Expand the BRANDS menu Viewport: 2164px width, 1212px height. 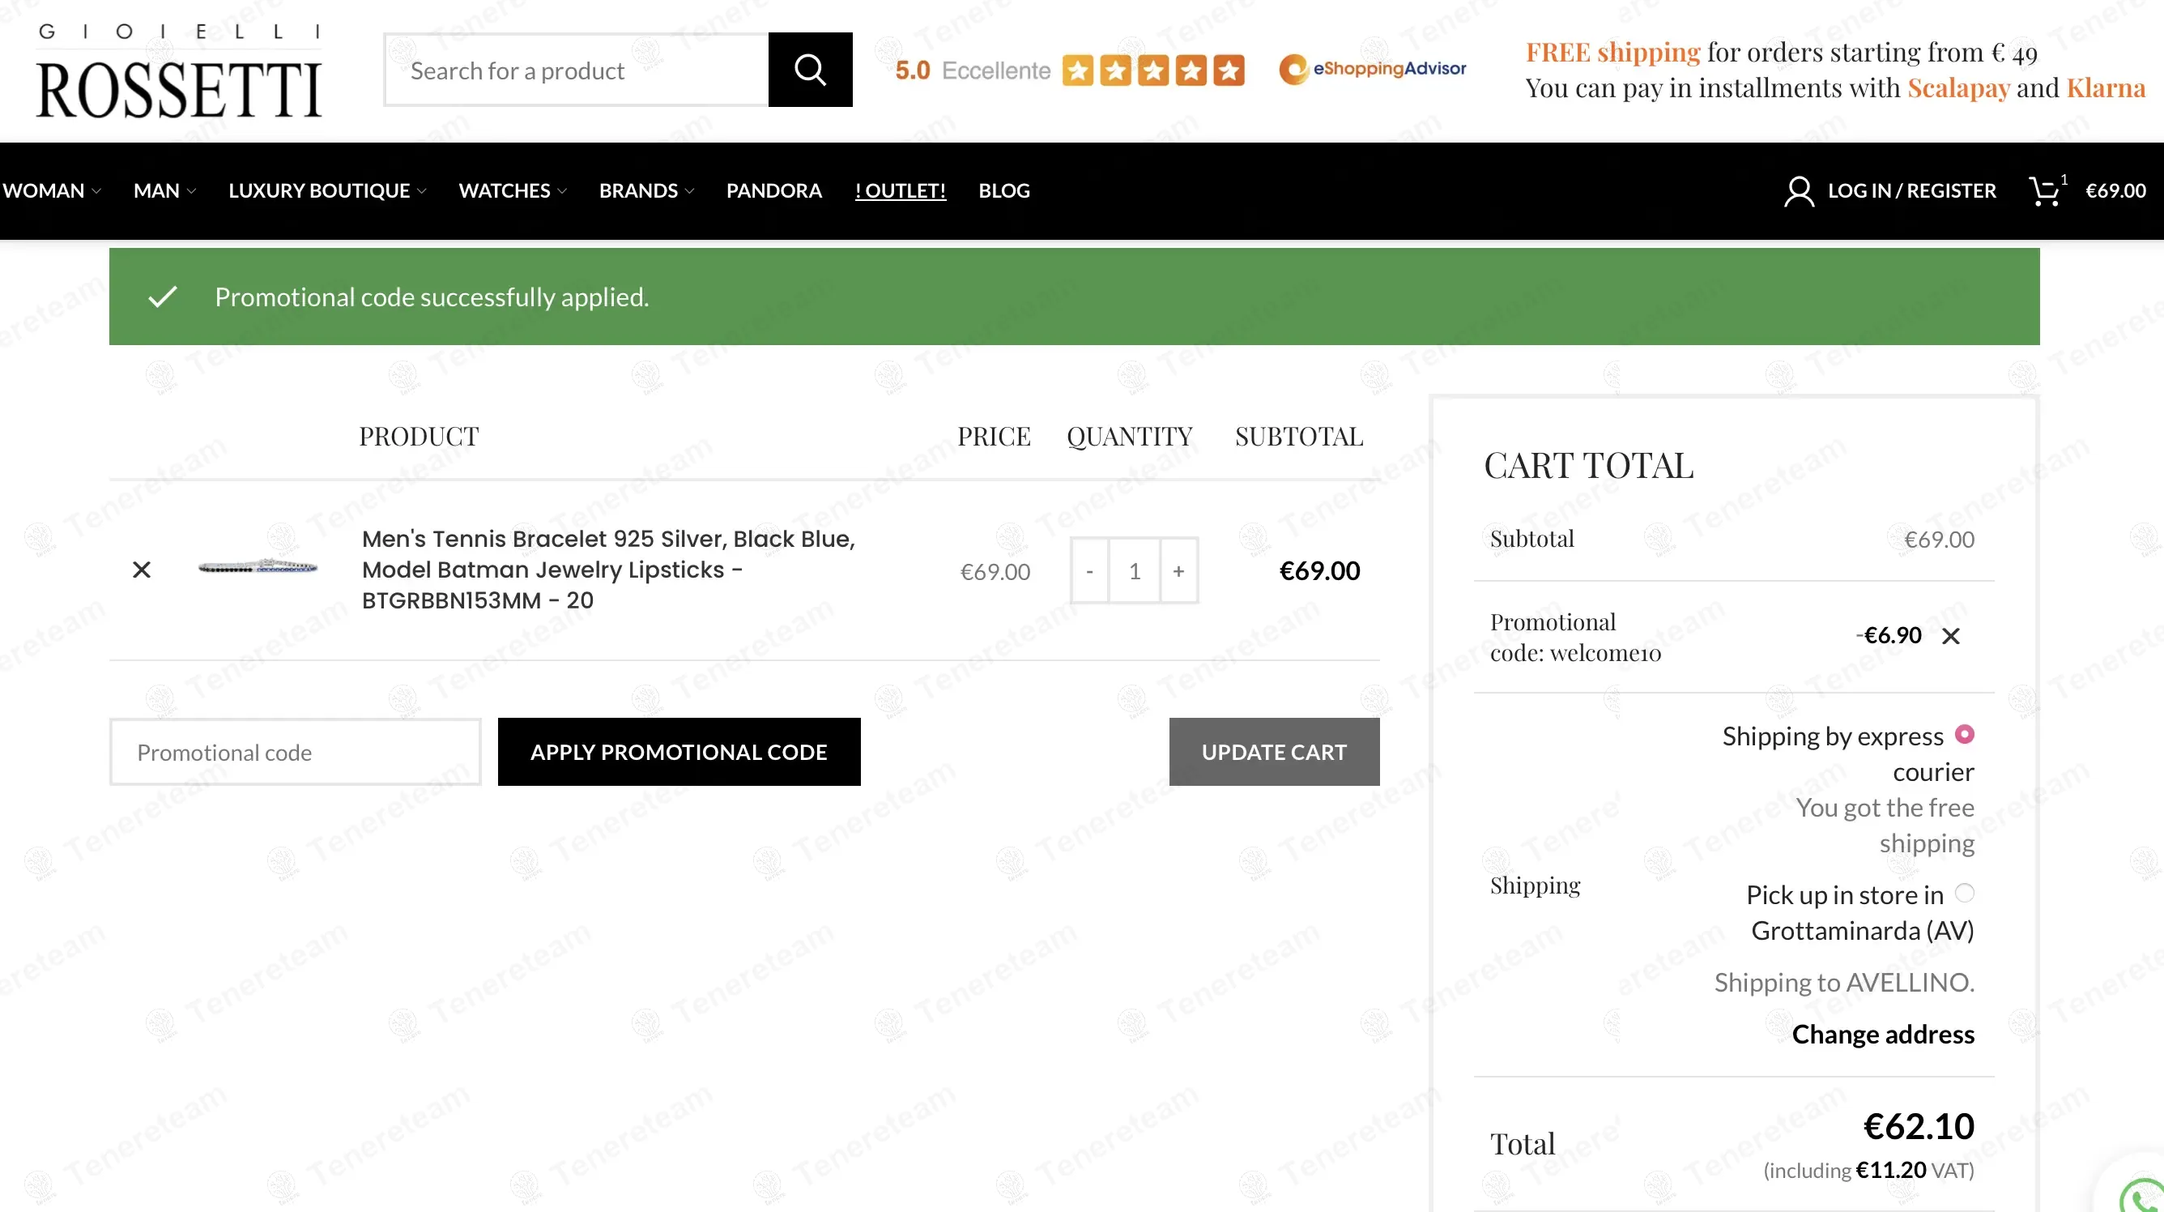tap(646, 191)
